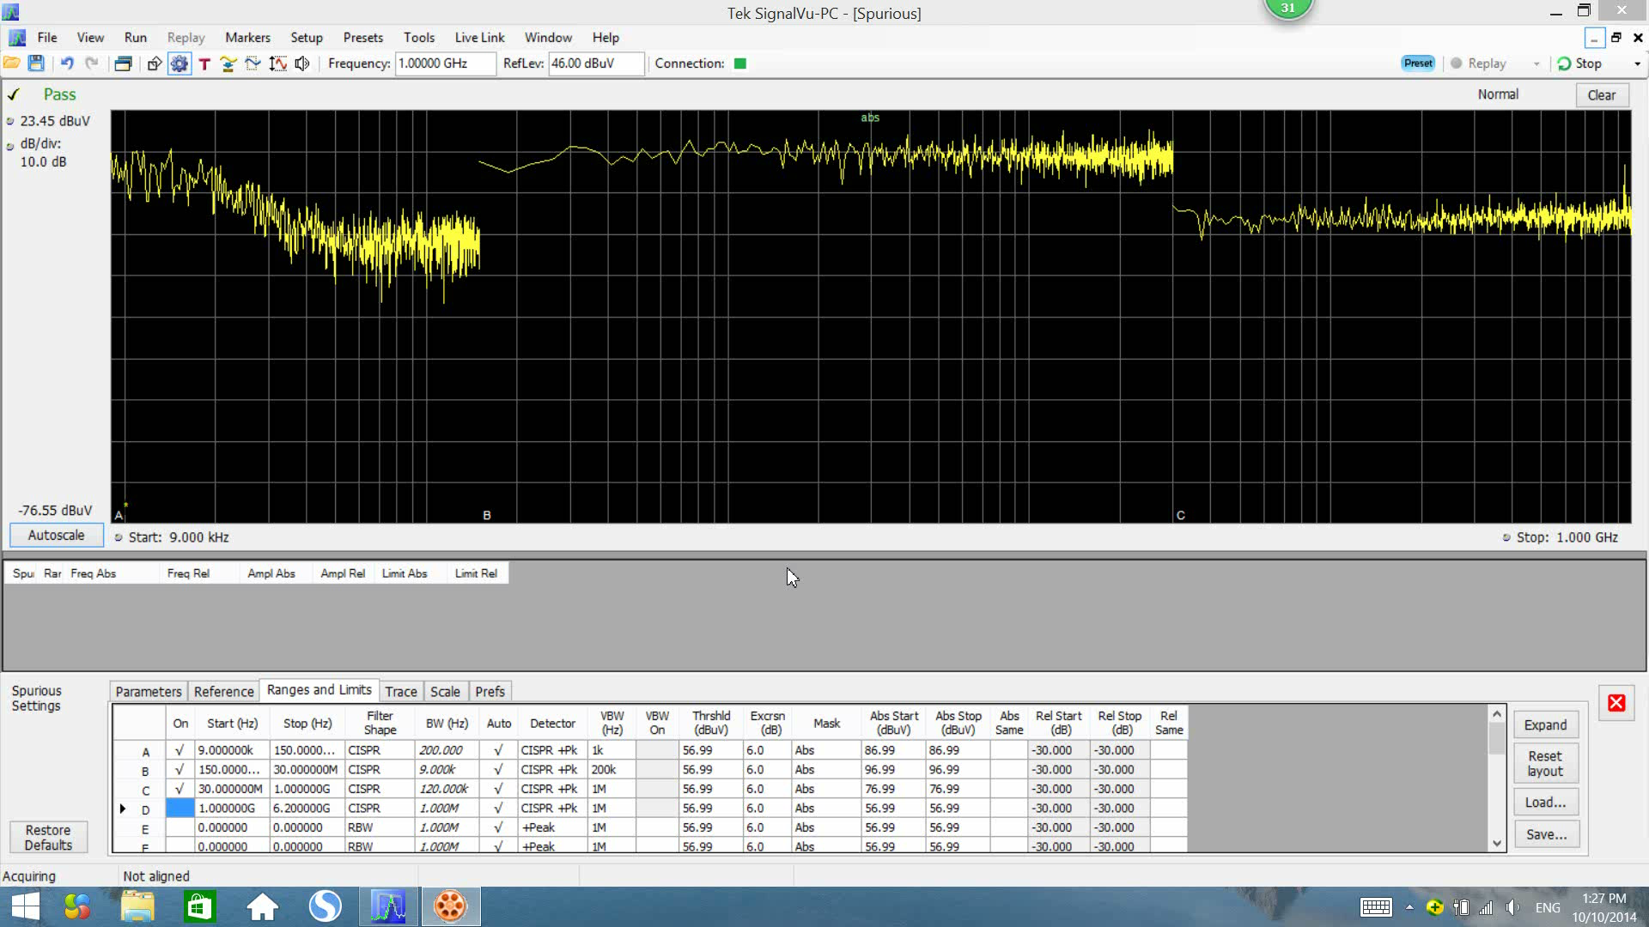The image size is (1649, 927).
Task: Toggle the Settings gear toolbar icon
Action: pyautogui.click(x=179, y=64)
